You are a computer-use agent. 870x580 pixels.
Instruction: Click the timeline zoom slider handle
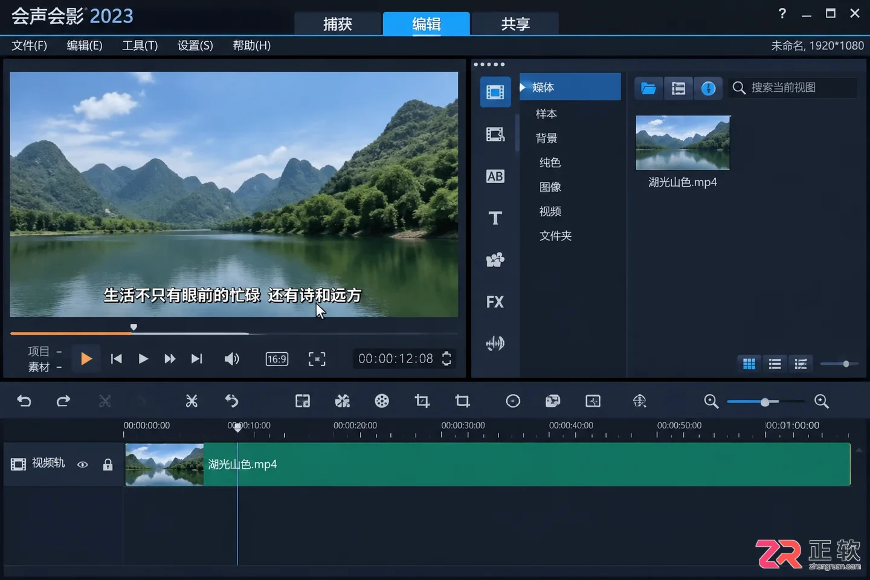tap(765, 402)
